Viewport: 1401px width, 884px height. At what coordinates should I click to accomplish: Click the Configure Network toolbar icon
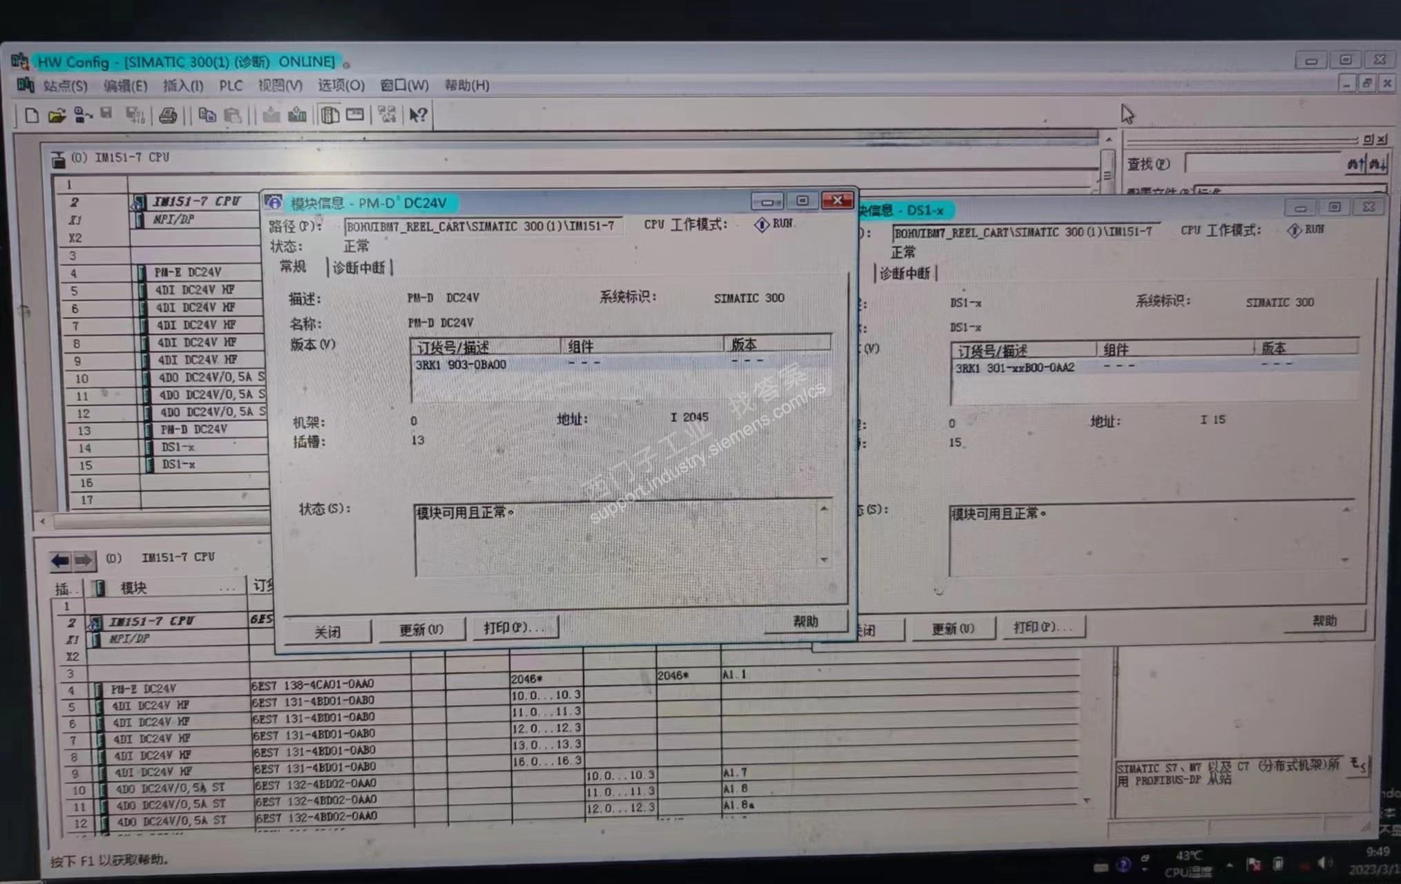[x=387, y=115]
